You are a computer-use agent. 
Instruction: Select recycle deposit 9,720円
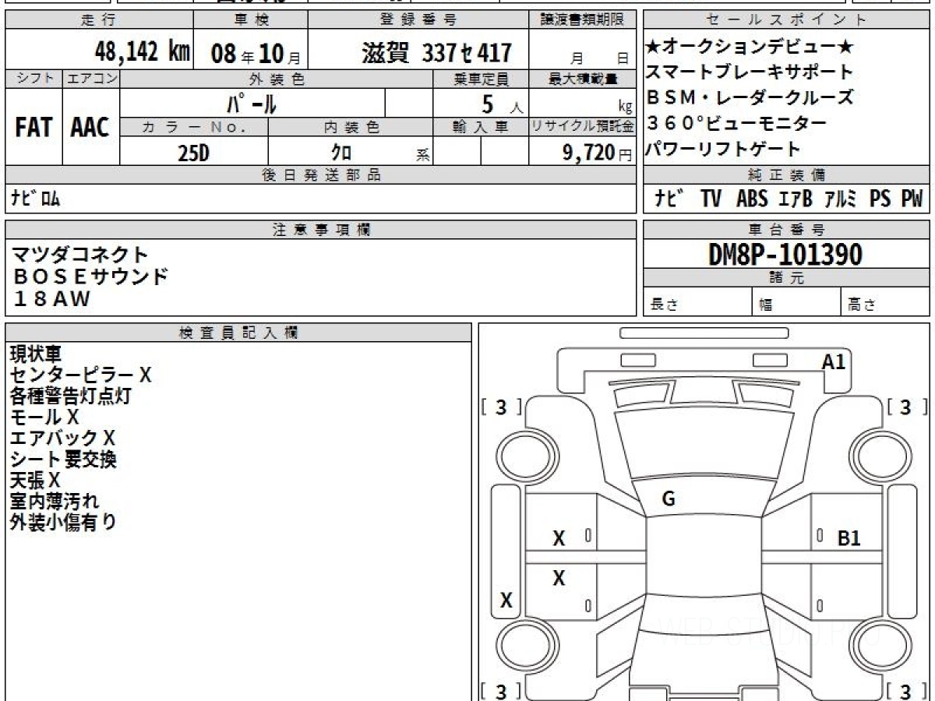[x=598, y=153]
